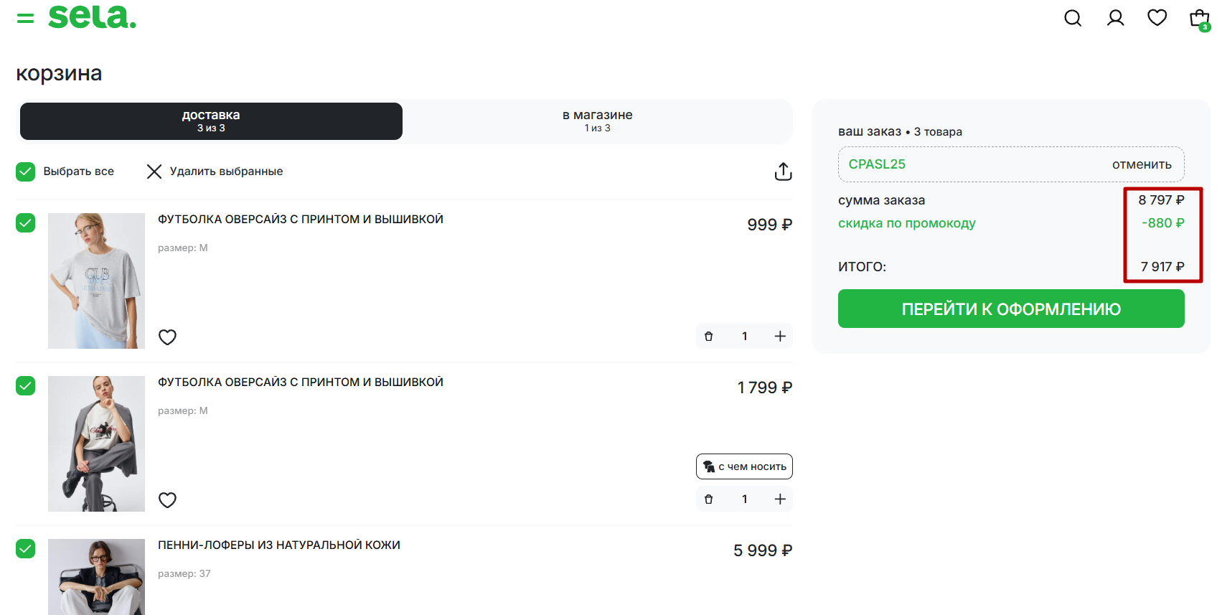Open the hamburger menu icon
Viewport: 1217px width, 615px height.
pos(25,18)
